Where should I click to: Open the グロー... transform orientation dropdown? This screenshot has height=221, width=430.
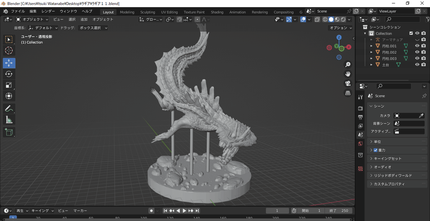tap(151, 20)
